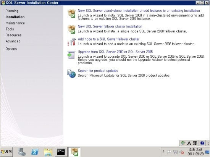Show hidden tray icons arrow

tap(163, 152)
